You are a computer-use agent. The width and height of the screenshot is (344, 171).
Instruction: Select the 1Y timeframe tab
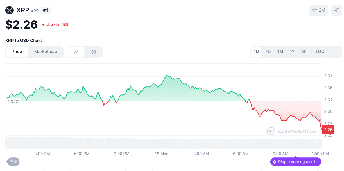[292, 52]
